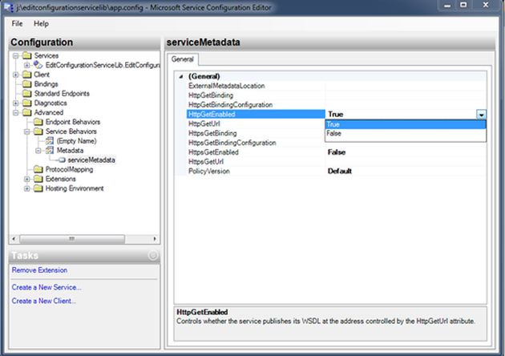Choose False in the dropdown list
The height and width of the screenshot is (356, 505).
click(x=406, y=133)
